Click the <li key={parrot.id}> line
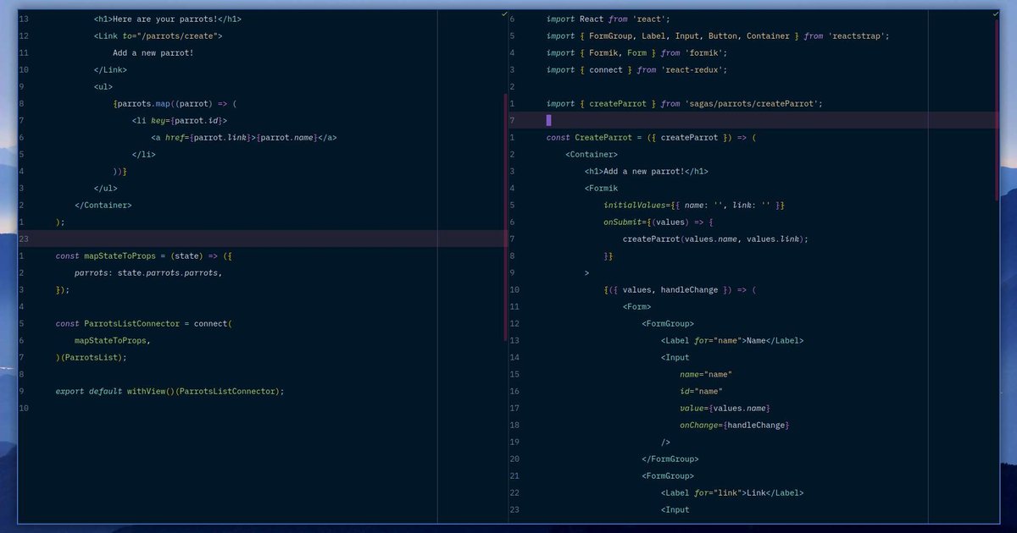Viewport: 1017px width, 533px height. tap(180, 120)
